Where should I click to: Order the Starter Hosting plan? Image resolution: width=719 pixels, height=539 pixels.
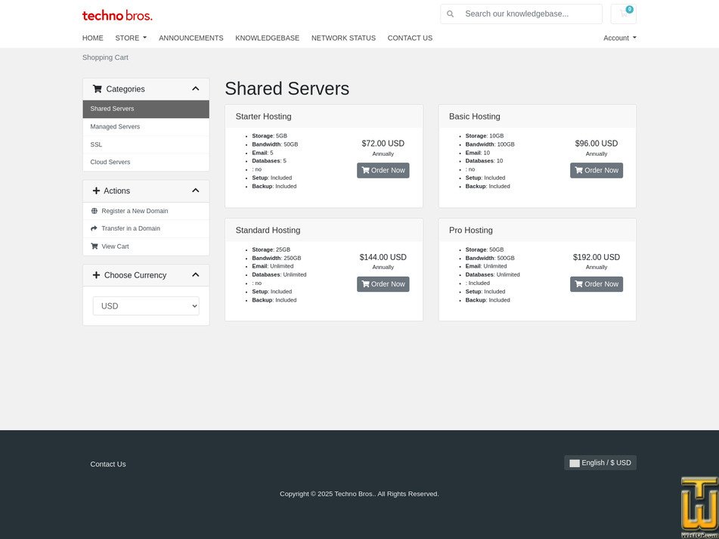[x=383, y=171]
